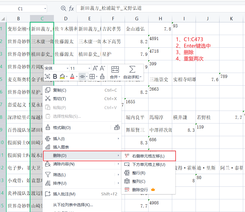Click the clear contents eraser icon
The width and height of the screenshot is (245, 212).
tap(48, 164)
